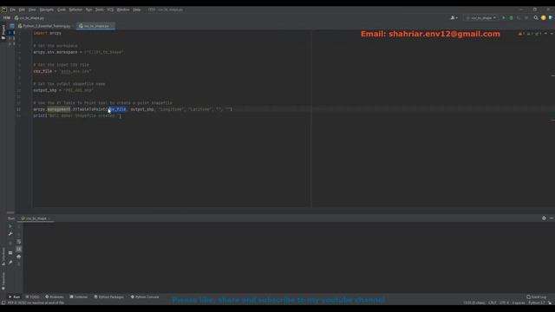Click csv_to_shape.py in the navigation breadcrumb
555x312 pixels.
29,17
